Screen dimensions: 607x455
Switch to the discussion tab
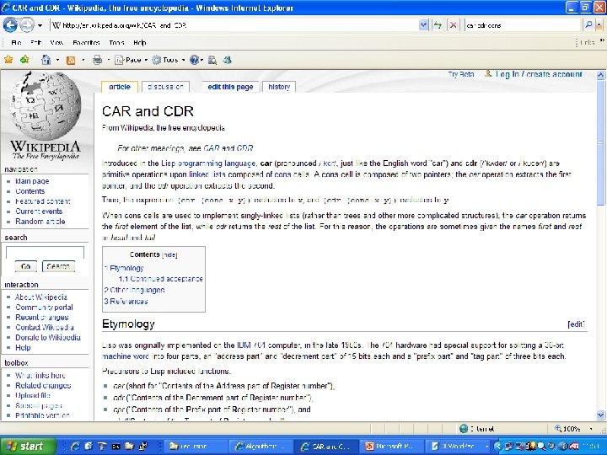click(x=165, y=87)
